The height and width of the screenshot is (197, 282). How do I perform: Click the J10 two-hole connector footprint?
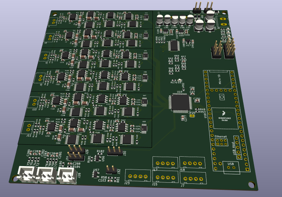coord(33,102)
